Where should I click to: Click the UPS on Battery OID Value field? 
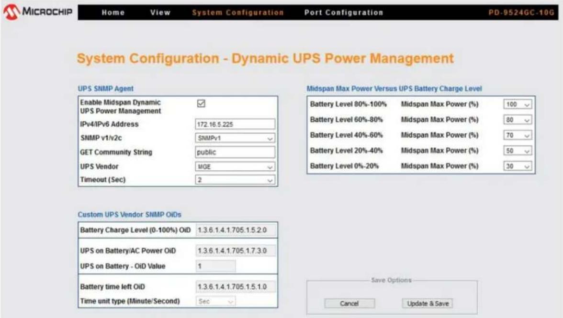tap(216, 266)
